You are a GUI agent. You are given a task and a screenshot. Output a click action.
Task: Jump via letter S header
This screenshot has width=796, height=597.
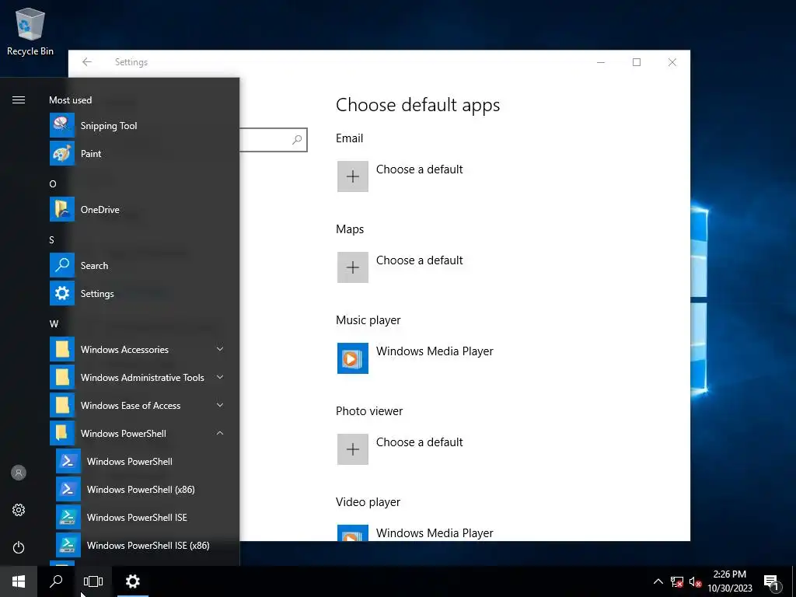(x=52, y=239)
